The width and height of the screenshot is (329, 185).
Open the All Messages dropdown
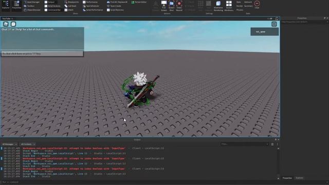9,144
